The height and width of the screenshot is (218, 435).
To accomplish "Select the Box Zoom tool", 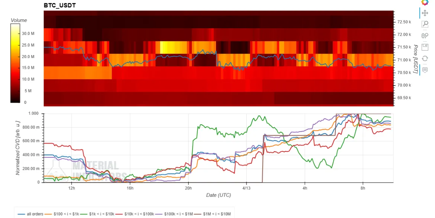I will pyautogui.click(x=425, y=24).
